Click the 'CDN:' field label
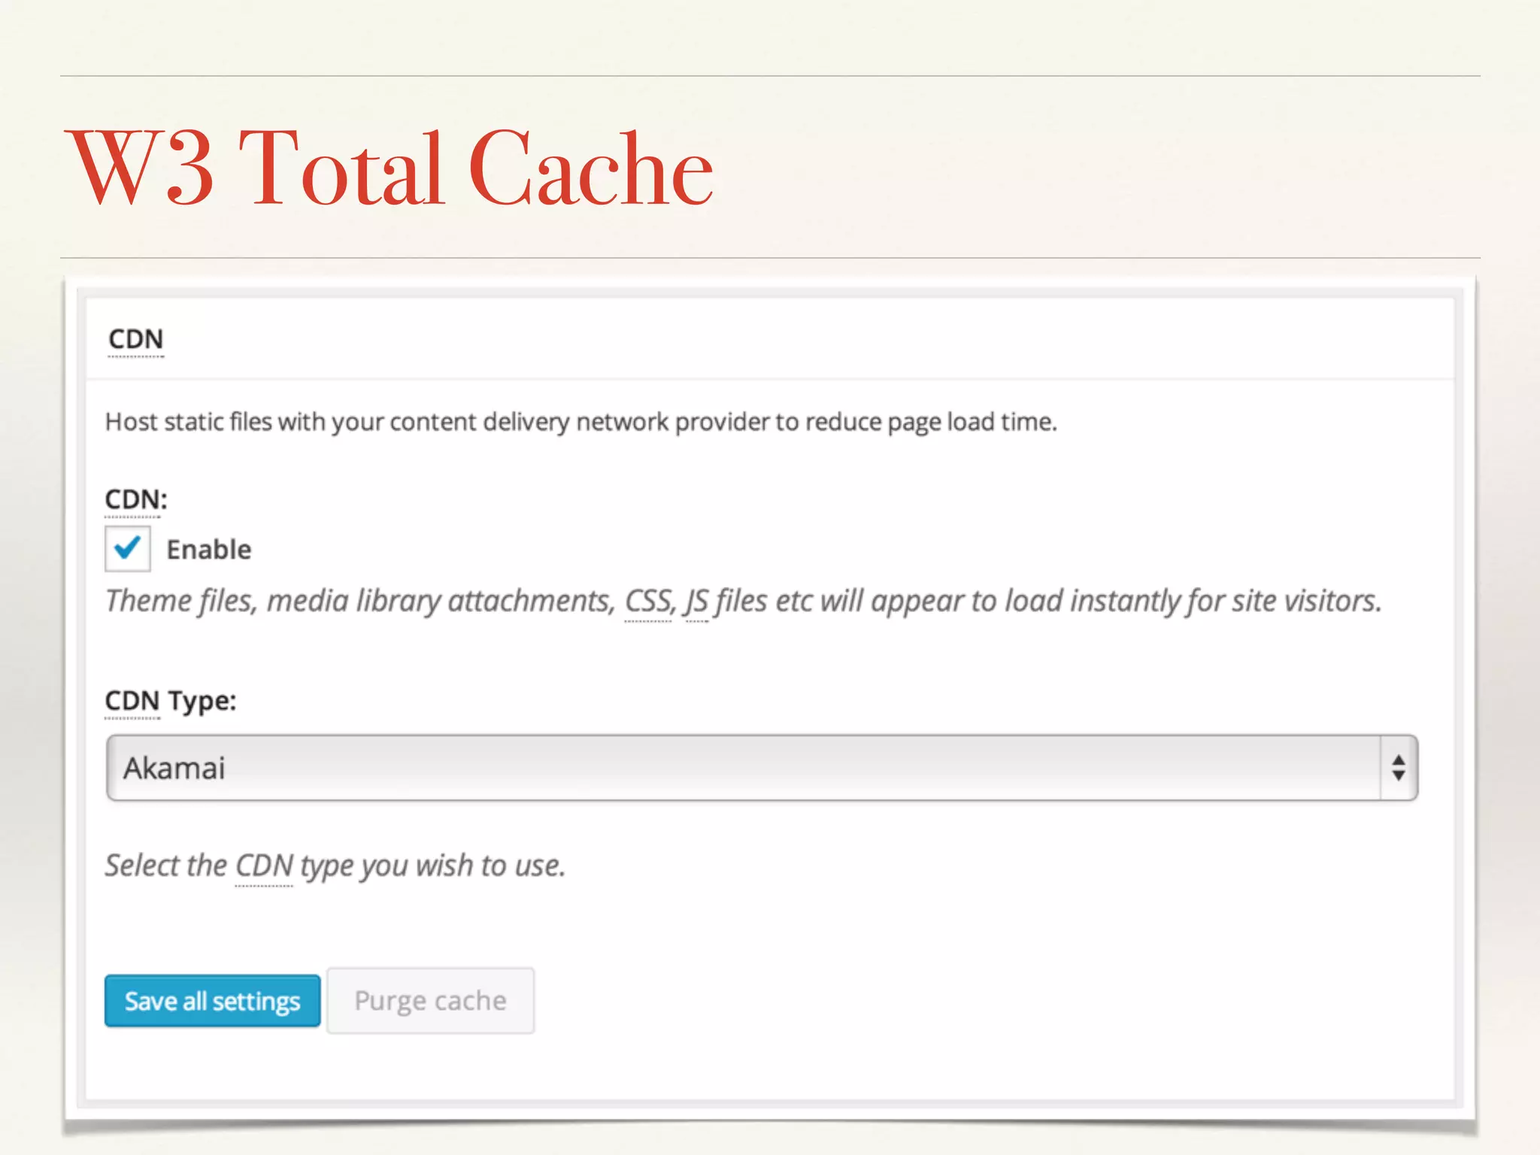The width and height of the screenshot is (1540, 1155). click(136, 499)
